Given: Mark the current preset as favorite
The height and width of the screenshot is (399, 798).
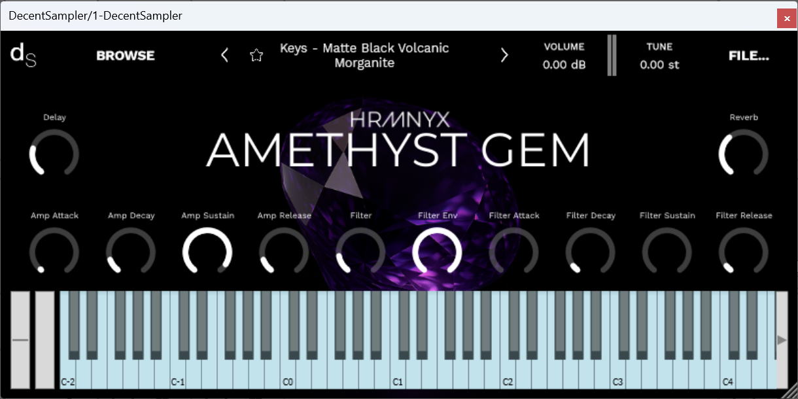Looking at the screenshot, I should coord(256,55).
